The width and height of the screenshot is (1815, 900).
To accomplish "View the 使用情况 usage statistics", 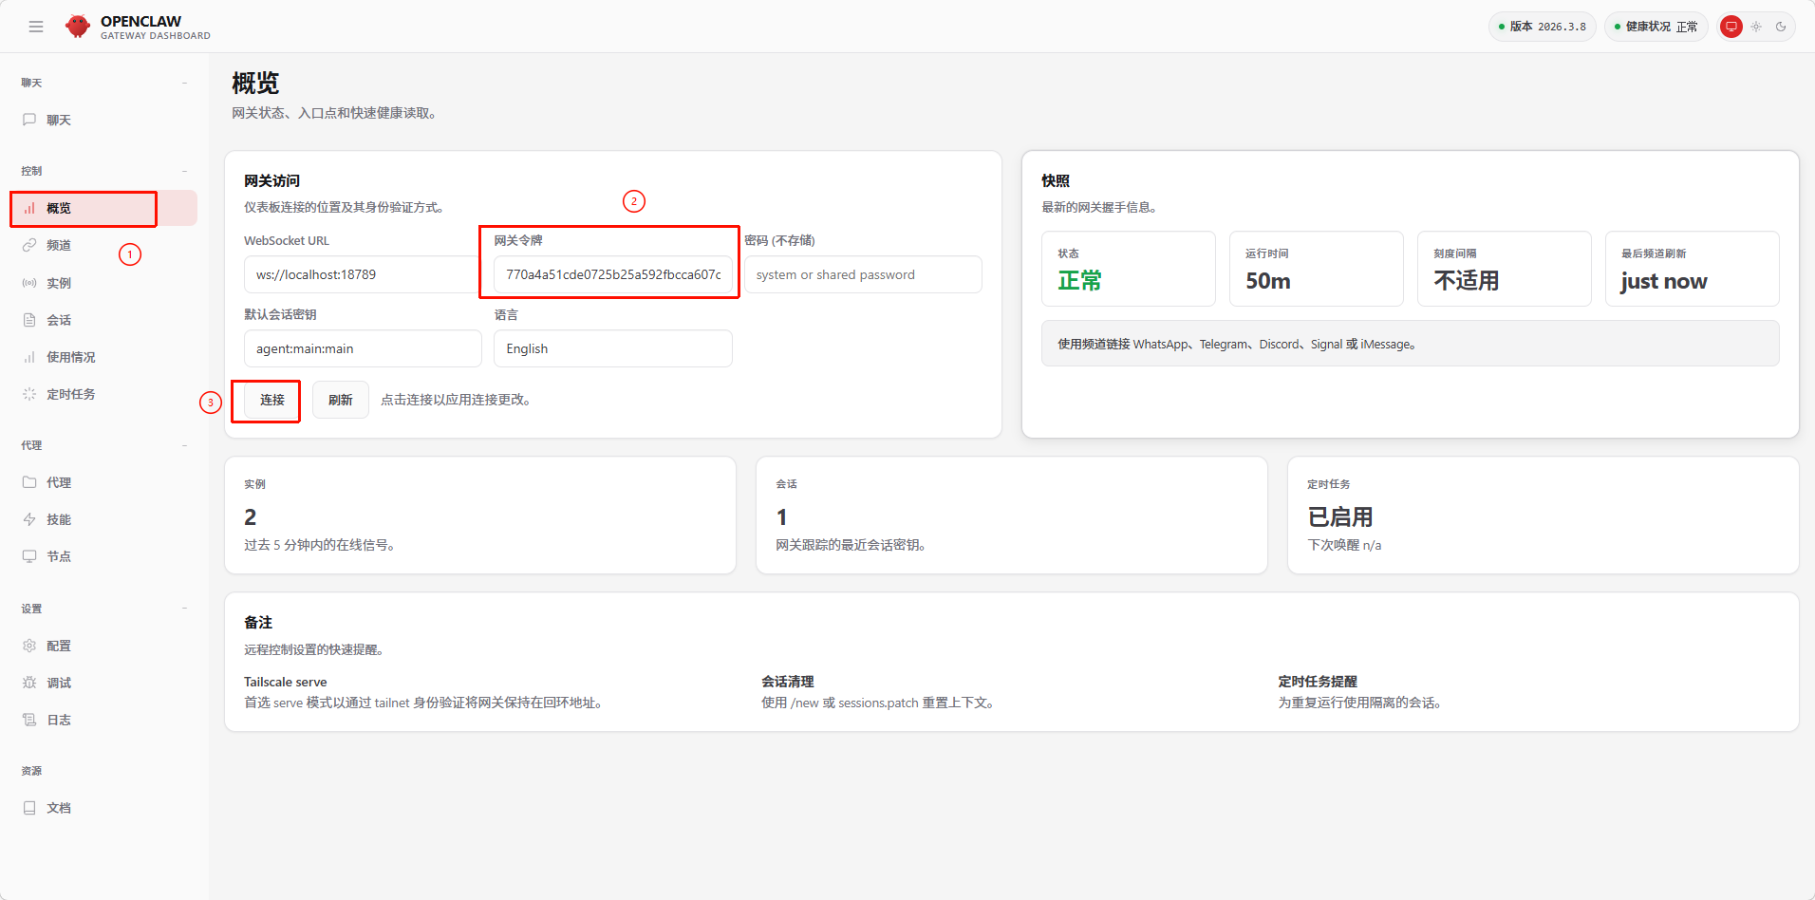I will (x=68, y=357).
